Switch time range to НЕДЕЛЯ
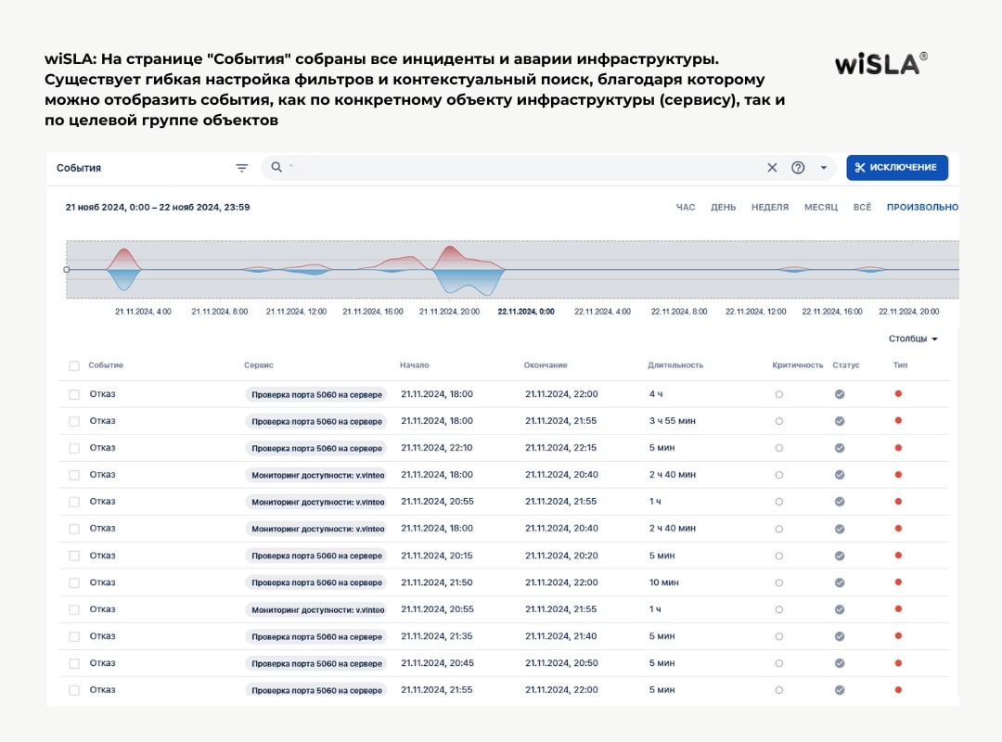The image size is (1002, 742). (769, 207)
